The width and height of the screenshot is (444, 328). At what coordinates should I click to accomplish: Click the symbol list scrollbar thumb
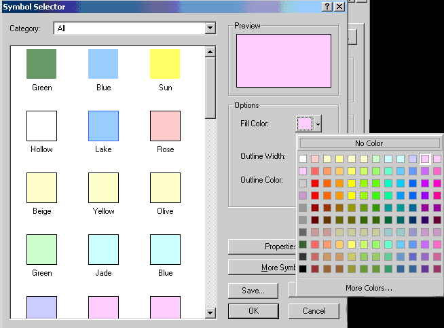click(x=210, y=88)
